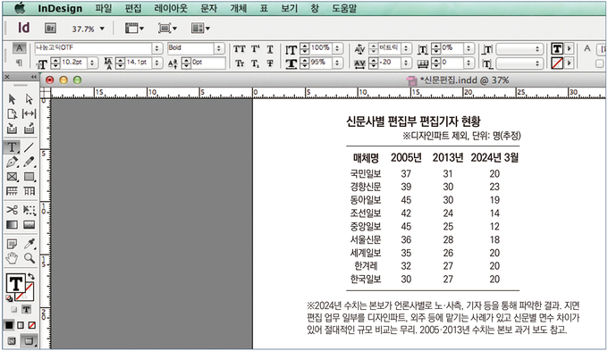Select the Type tool in toolbox
The height and width of the screenshot is (351, 608).
pyautogui.click(x=12, y=147)
